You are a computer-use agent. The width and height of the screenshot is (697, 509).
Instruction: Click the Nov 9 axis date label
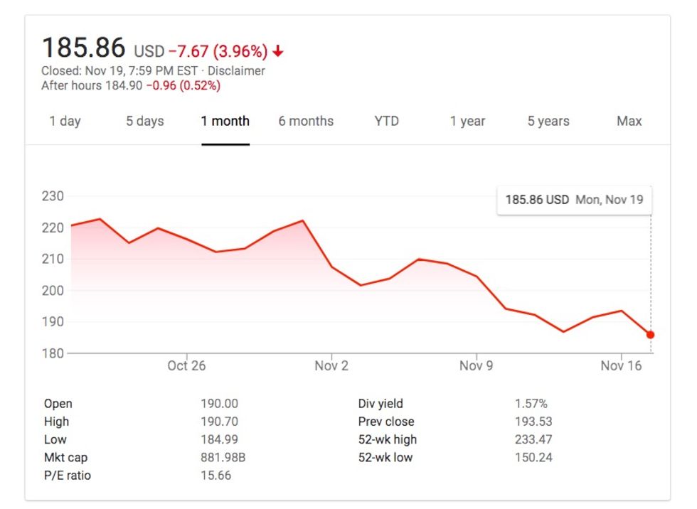tap(476, 365)
